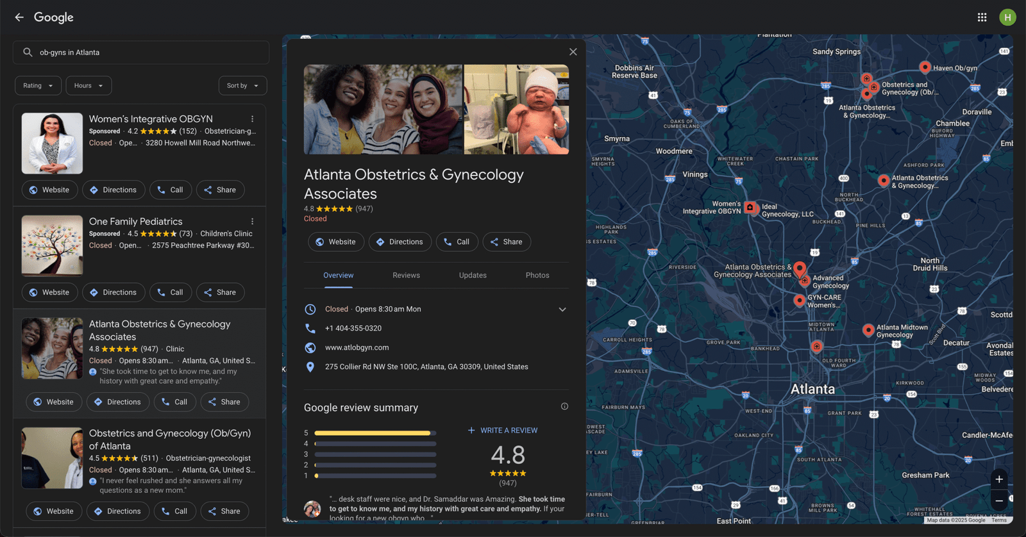Select One Family Pediatrics listing title
Screen dimensions: 1026x537
pos(135,222)
